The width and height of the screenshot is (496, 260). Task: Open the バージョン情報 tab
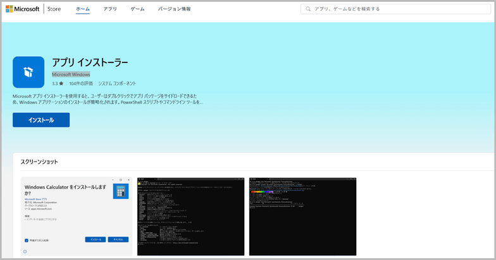point(175,9)
